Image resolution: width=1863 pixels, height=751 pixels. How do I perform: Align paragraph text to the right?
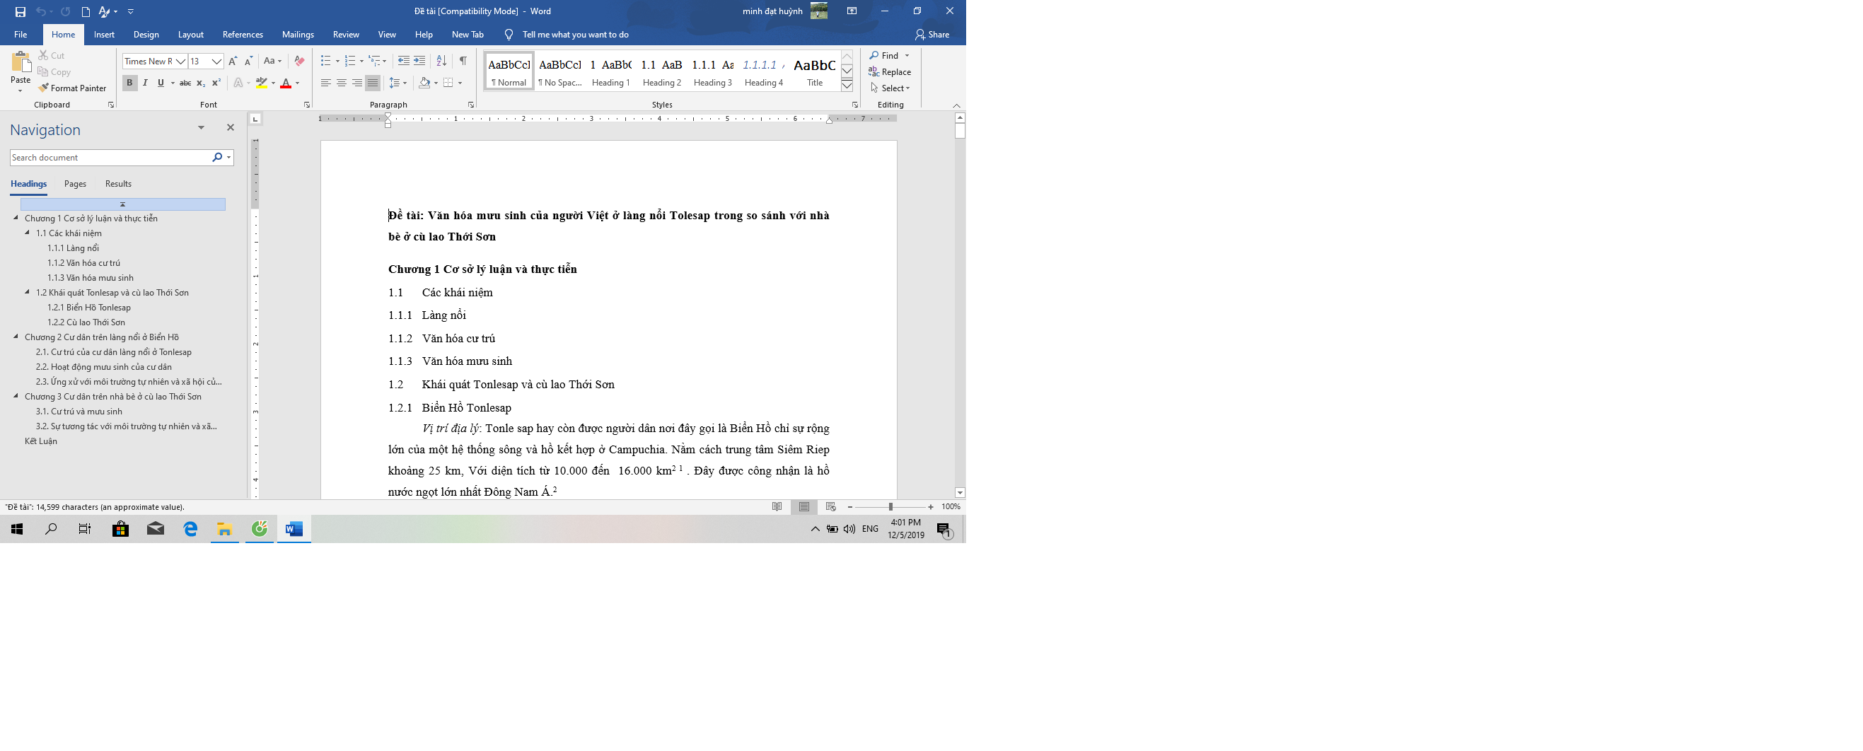[357, 83]
